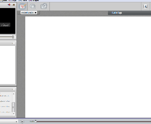The width and height of the screenshot is (151, 124).
Task: Click the volume slider handle under the video
Action: (13, 37)
